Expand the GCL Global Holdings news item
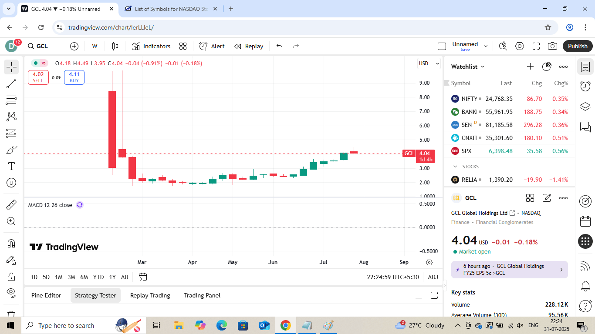This screenshot has height=334, width=595. coord(510,270)
